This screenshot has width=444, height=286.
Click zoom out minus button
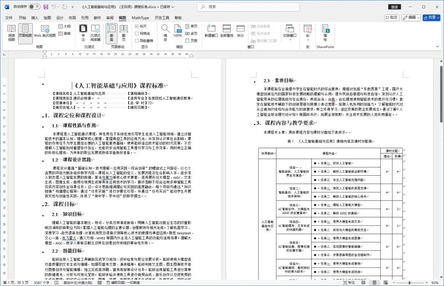click(x=394, y=283)
